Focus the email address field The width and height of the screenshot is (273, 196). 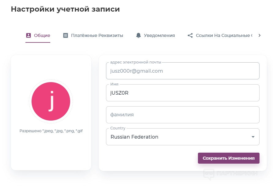coord(183,71)
